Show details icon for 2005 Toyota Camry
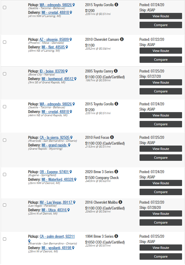 tap(116, 71)
